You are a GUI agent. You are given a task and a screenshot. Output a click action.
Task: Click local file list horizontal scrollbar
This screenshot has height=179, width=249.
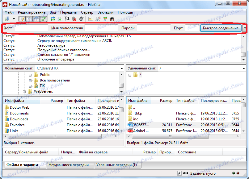[55, 136]
